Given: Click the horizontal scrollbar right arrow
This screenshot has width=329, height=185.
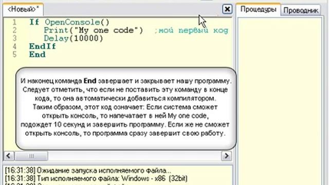Looking at the screenshot, I should (x=227, y=156).
